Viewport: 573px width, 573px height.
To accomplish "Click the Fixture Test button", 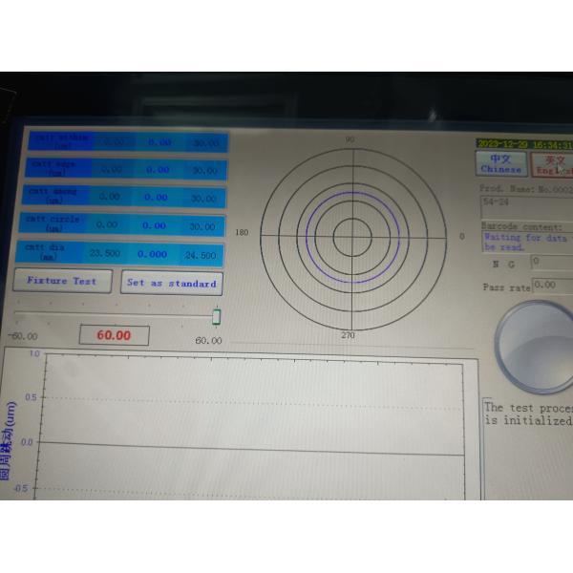I will [62, 281].
